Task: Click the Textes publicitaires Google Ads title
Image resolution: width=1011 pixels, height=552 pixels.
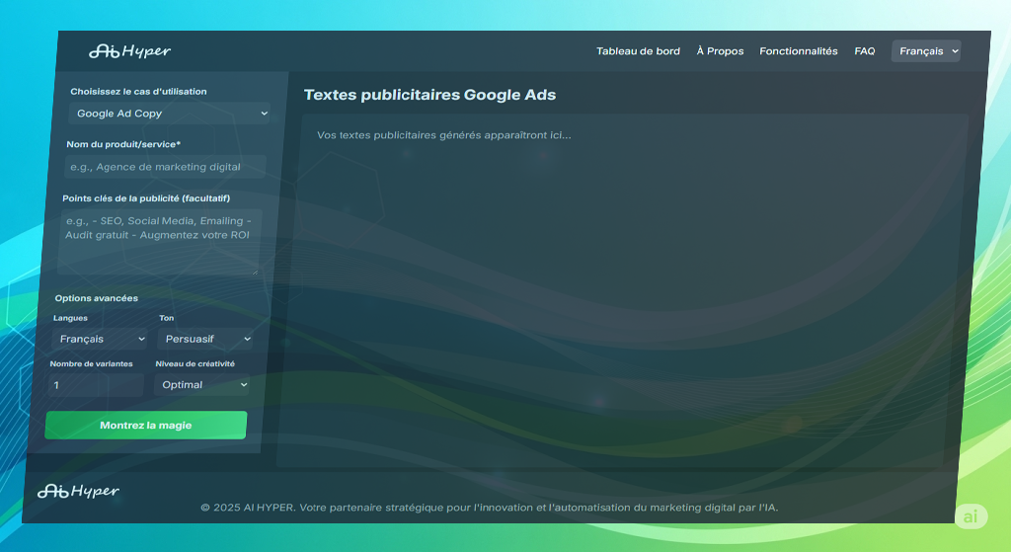Action: click(x=429, y=96)
